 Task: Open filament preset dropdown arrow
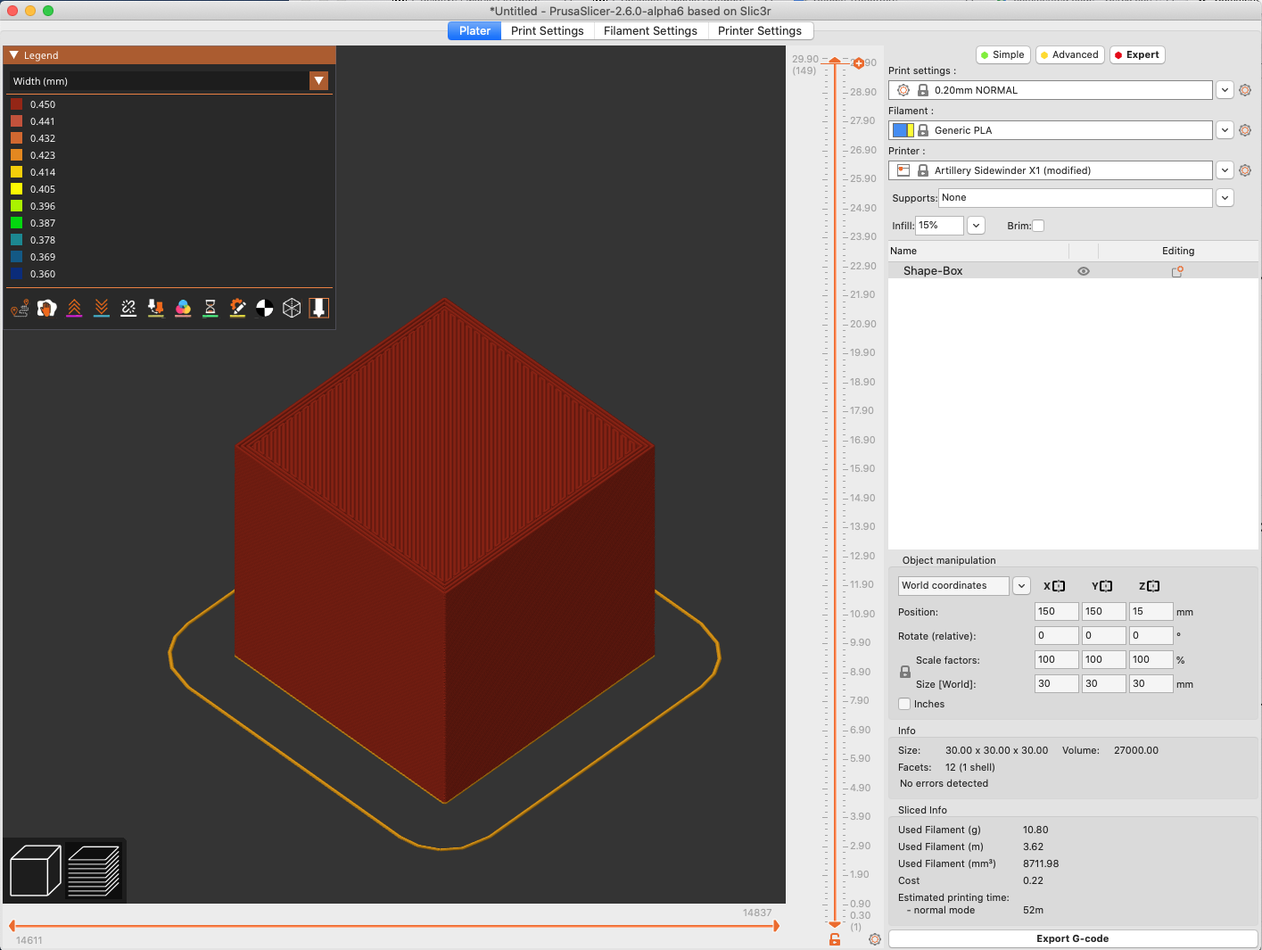point(1225,130)
